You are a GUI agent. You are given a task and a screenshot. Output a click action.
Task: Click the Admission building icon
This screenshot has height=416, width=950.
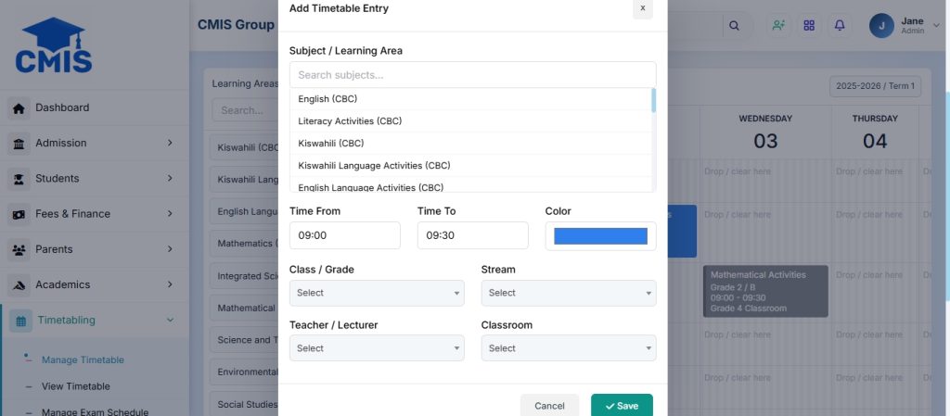point(19,144)
